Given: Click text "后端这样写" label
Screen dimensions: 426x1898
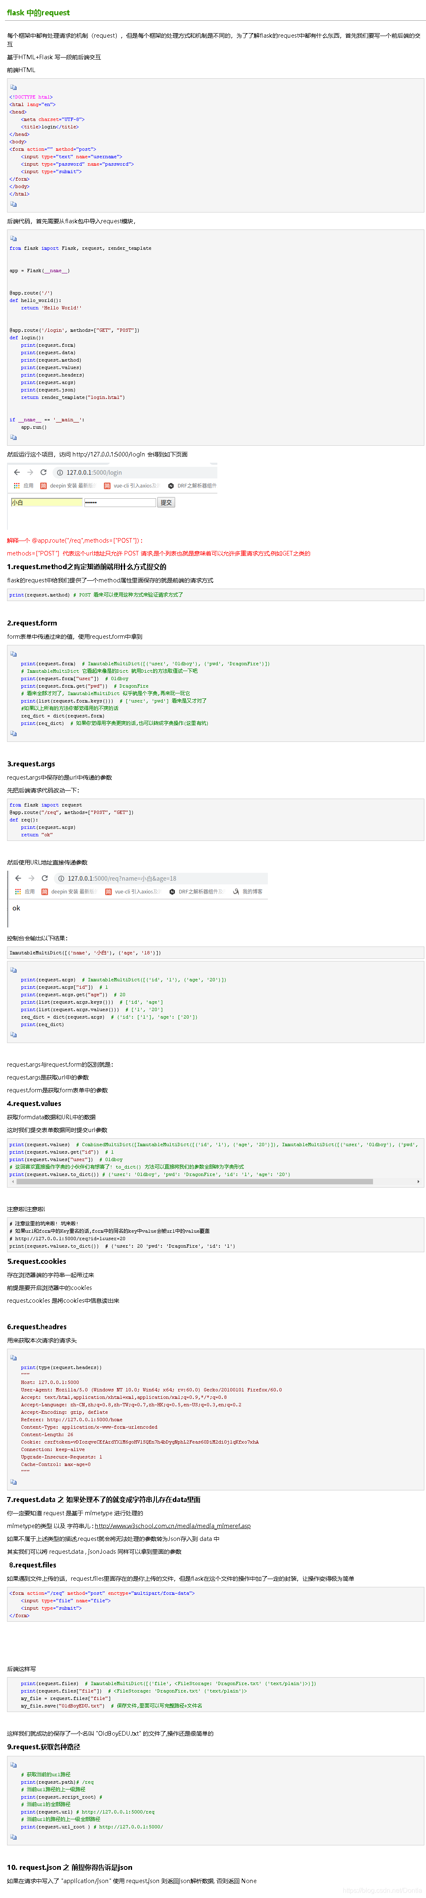Looking at the screenshot, I should [22, 1669].
